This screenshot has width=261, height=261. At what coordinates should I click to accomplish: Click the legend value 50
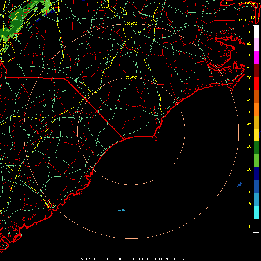249,77
